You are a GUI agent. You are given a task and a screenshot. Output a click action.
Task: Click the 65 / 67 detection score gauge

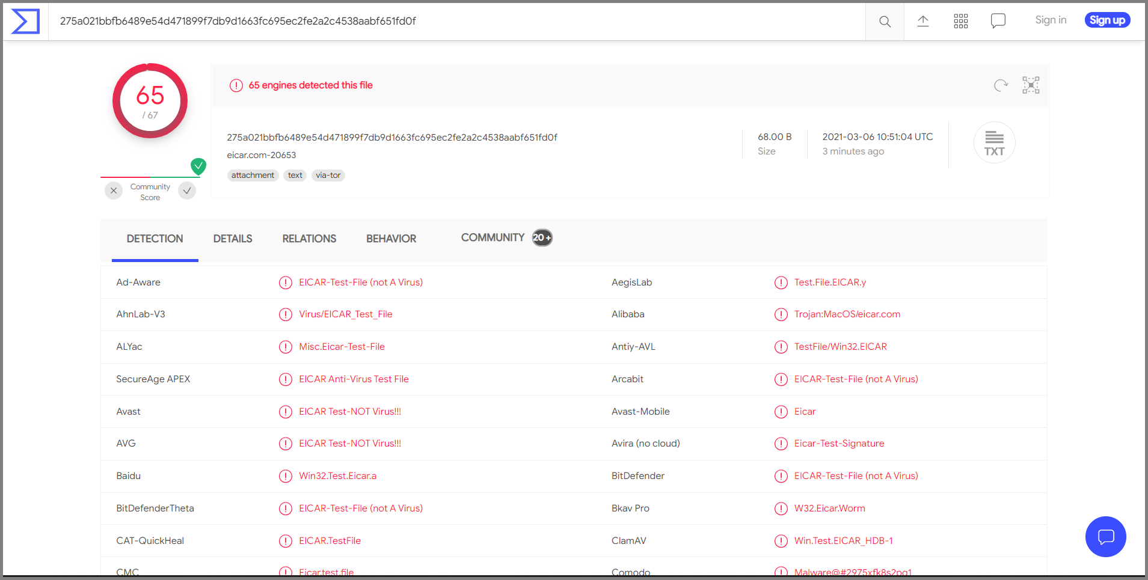coord(150,101)
